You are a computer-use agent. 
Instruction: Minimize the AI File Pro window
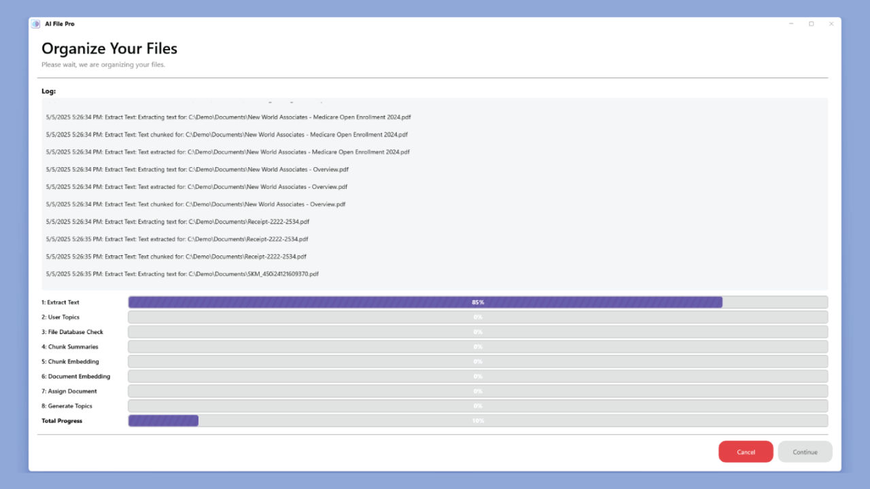click(x=790, y=23)
